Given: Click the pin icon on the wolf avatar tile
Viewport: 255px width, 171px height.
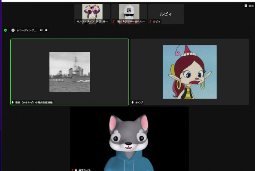Looking at the screenshot, I should coord(76,170).
